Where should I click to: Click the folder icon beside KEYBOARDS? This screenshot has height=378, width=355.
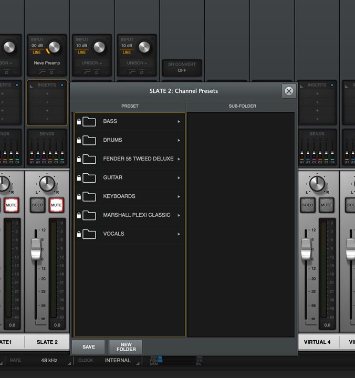pyautogui.click(x=89, y=196)
